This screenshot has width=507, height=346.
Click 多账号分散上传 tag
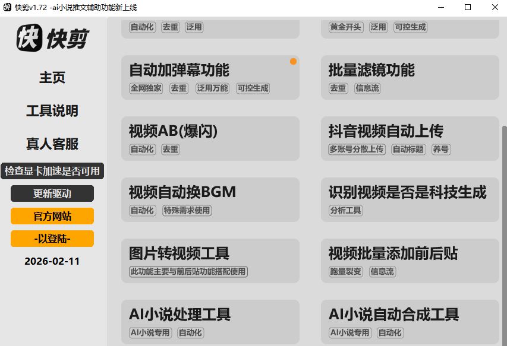pyautogui.click(x=357, y=149)
